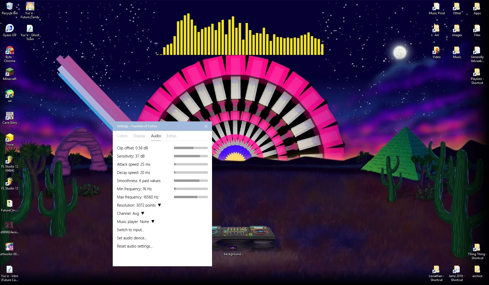
Task: Select the Playlists - Shortcut icon
Action: [x=477, y=76]
